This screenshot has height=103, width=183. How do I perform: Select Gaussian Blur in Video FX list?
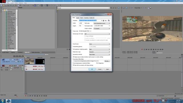click(11, 44)
